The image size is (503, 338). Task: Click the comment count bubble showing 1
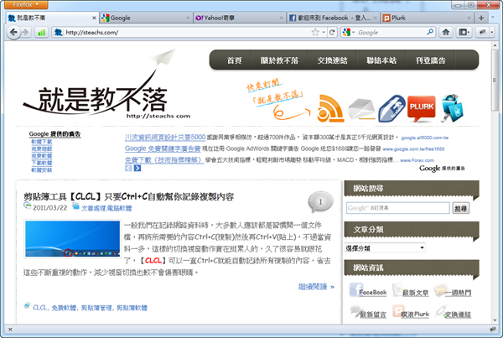point(320,202)
